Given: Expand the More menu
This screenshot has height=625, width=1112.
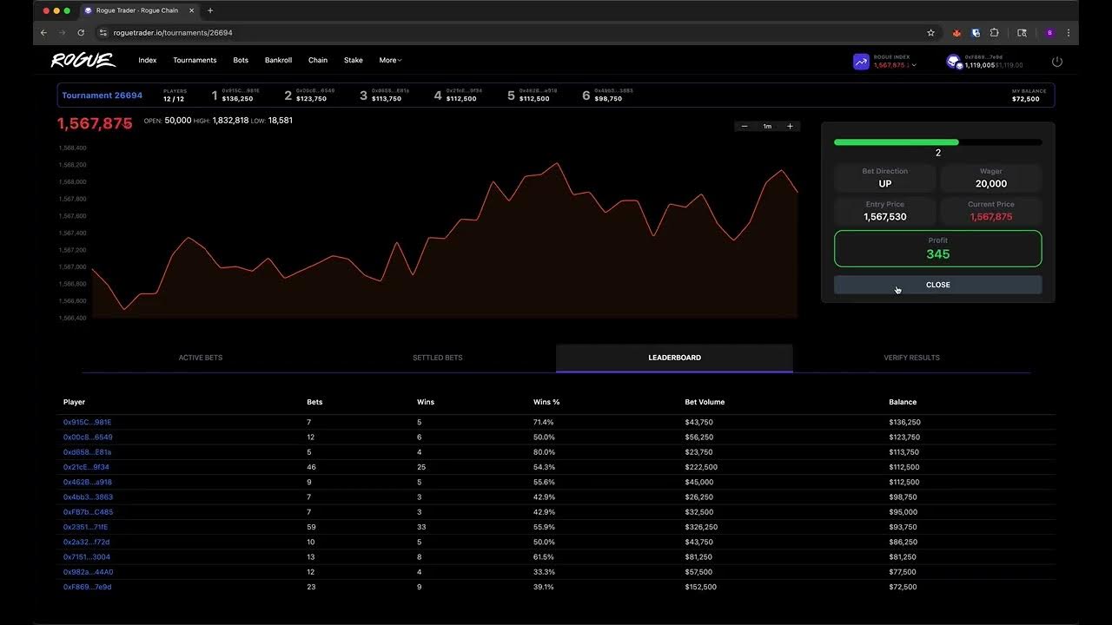Looking at the screenshot, I should pos(390,60).
